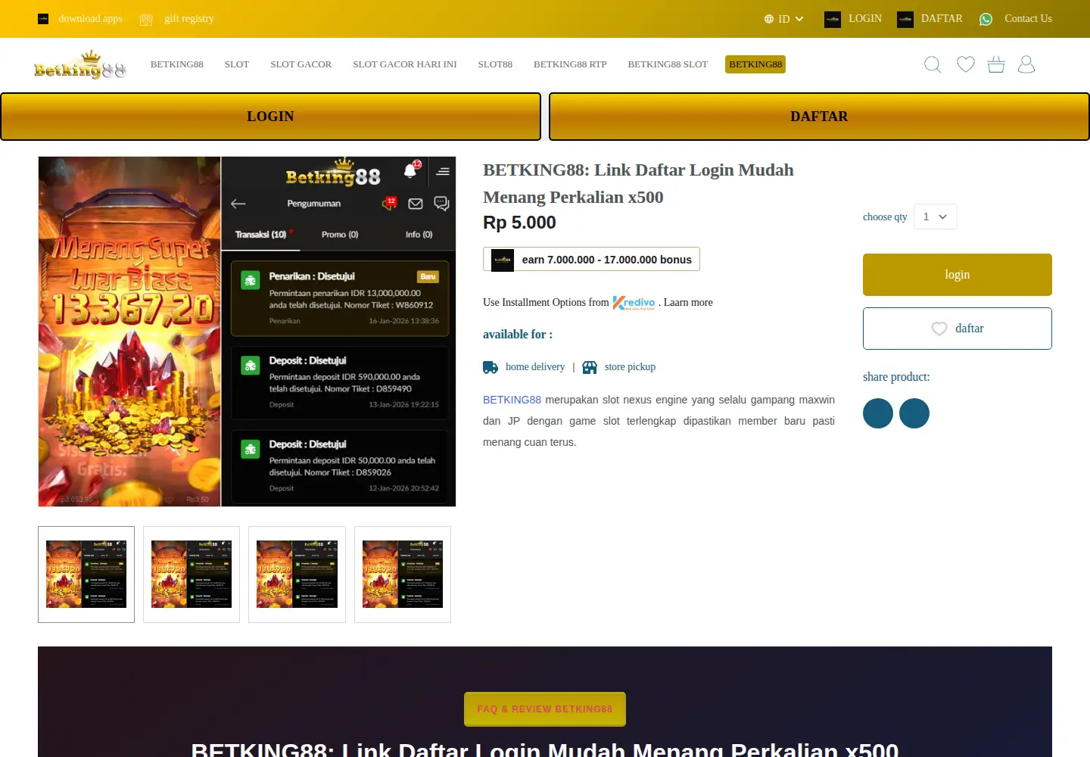The image size is (1090, 757).
Task: Open the BETKING88 RTP menu item
Action: 570,64
